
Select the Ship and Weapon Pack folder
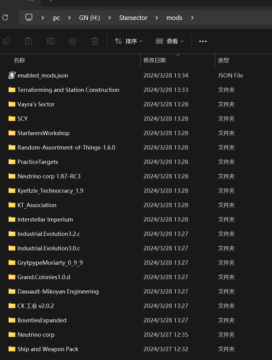click(48, 349)
